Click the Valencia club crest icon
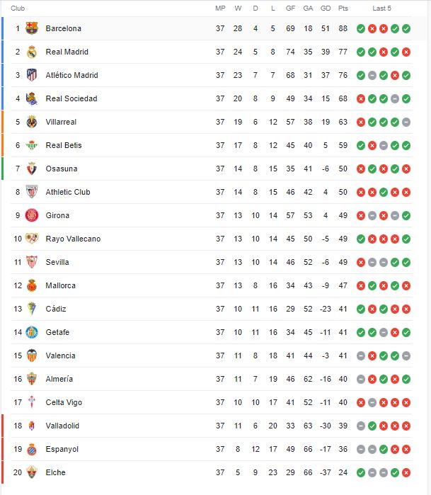This screenshot has width=431, height=495. pyautogui.click(x=31, y=355)
